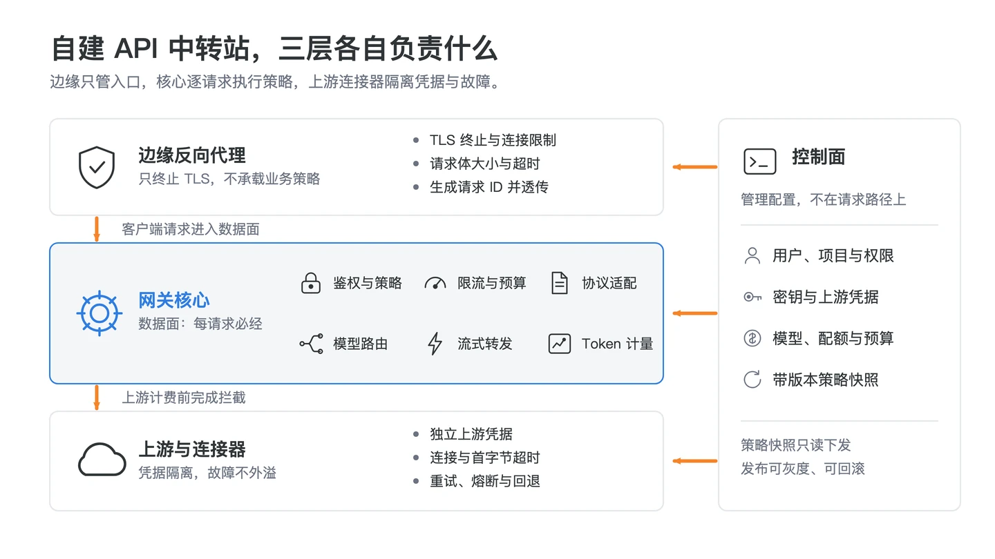Click the subtitle starting with "边缘只管入口"
This screenshot has width=995, height=559.
click(x=274, y=82)
